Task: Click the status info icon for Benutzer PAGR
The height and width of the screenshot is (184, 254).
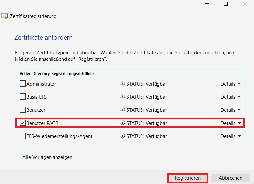Action: pos(122,123)
